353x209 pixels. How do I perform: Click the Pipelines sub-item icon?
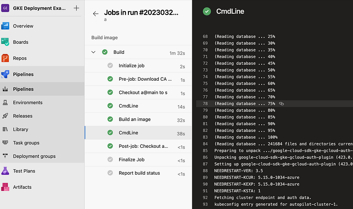click(5, 89)
